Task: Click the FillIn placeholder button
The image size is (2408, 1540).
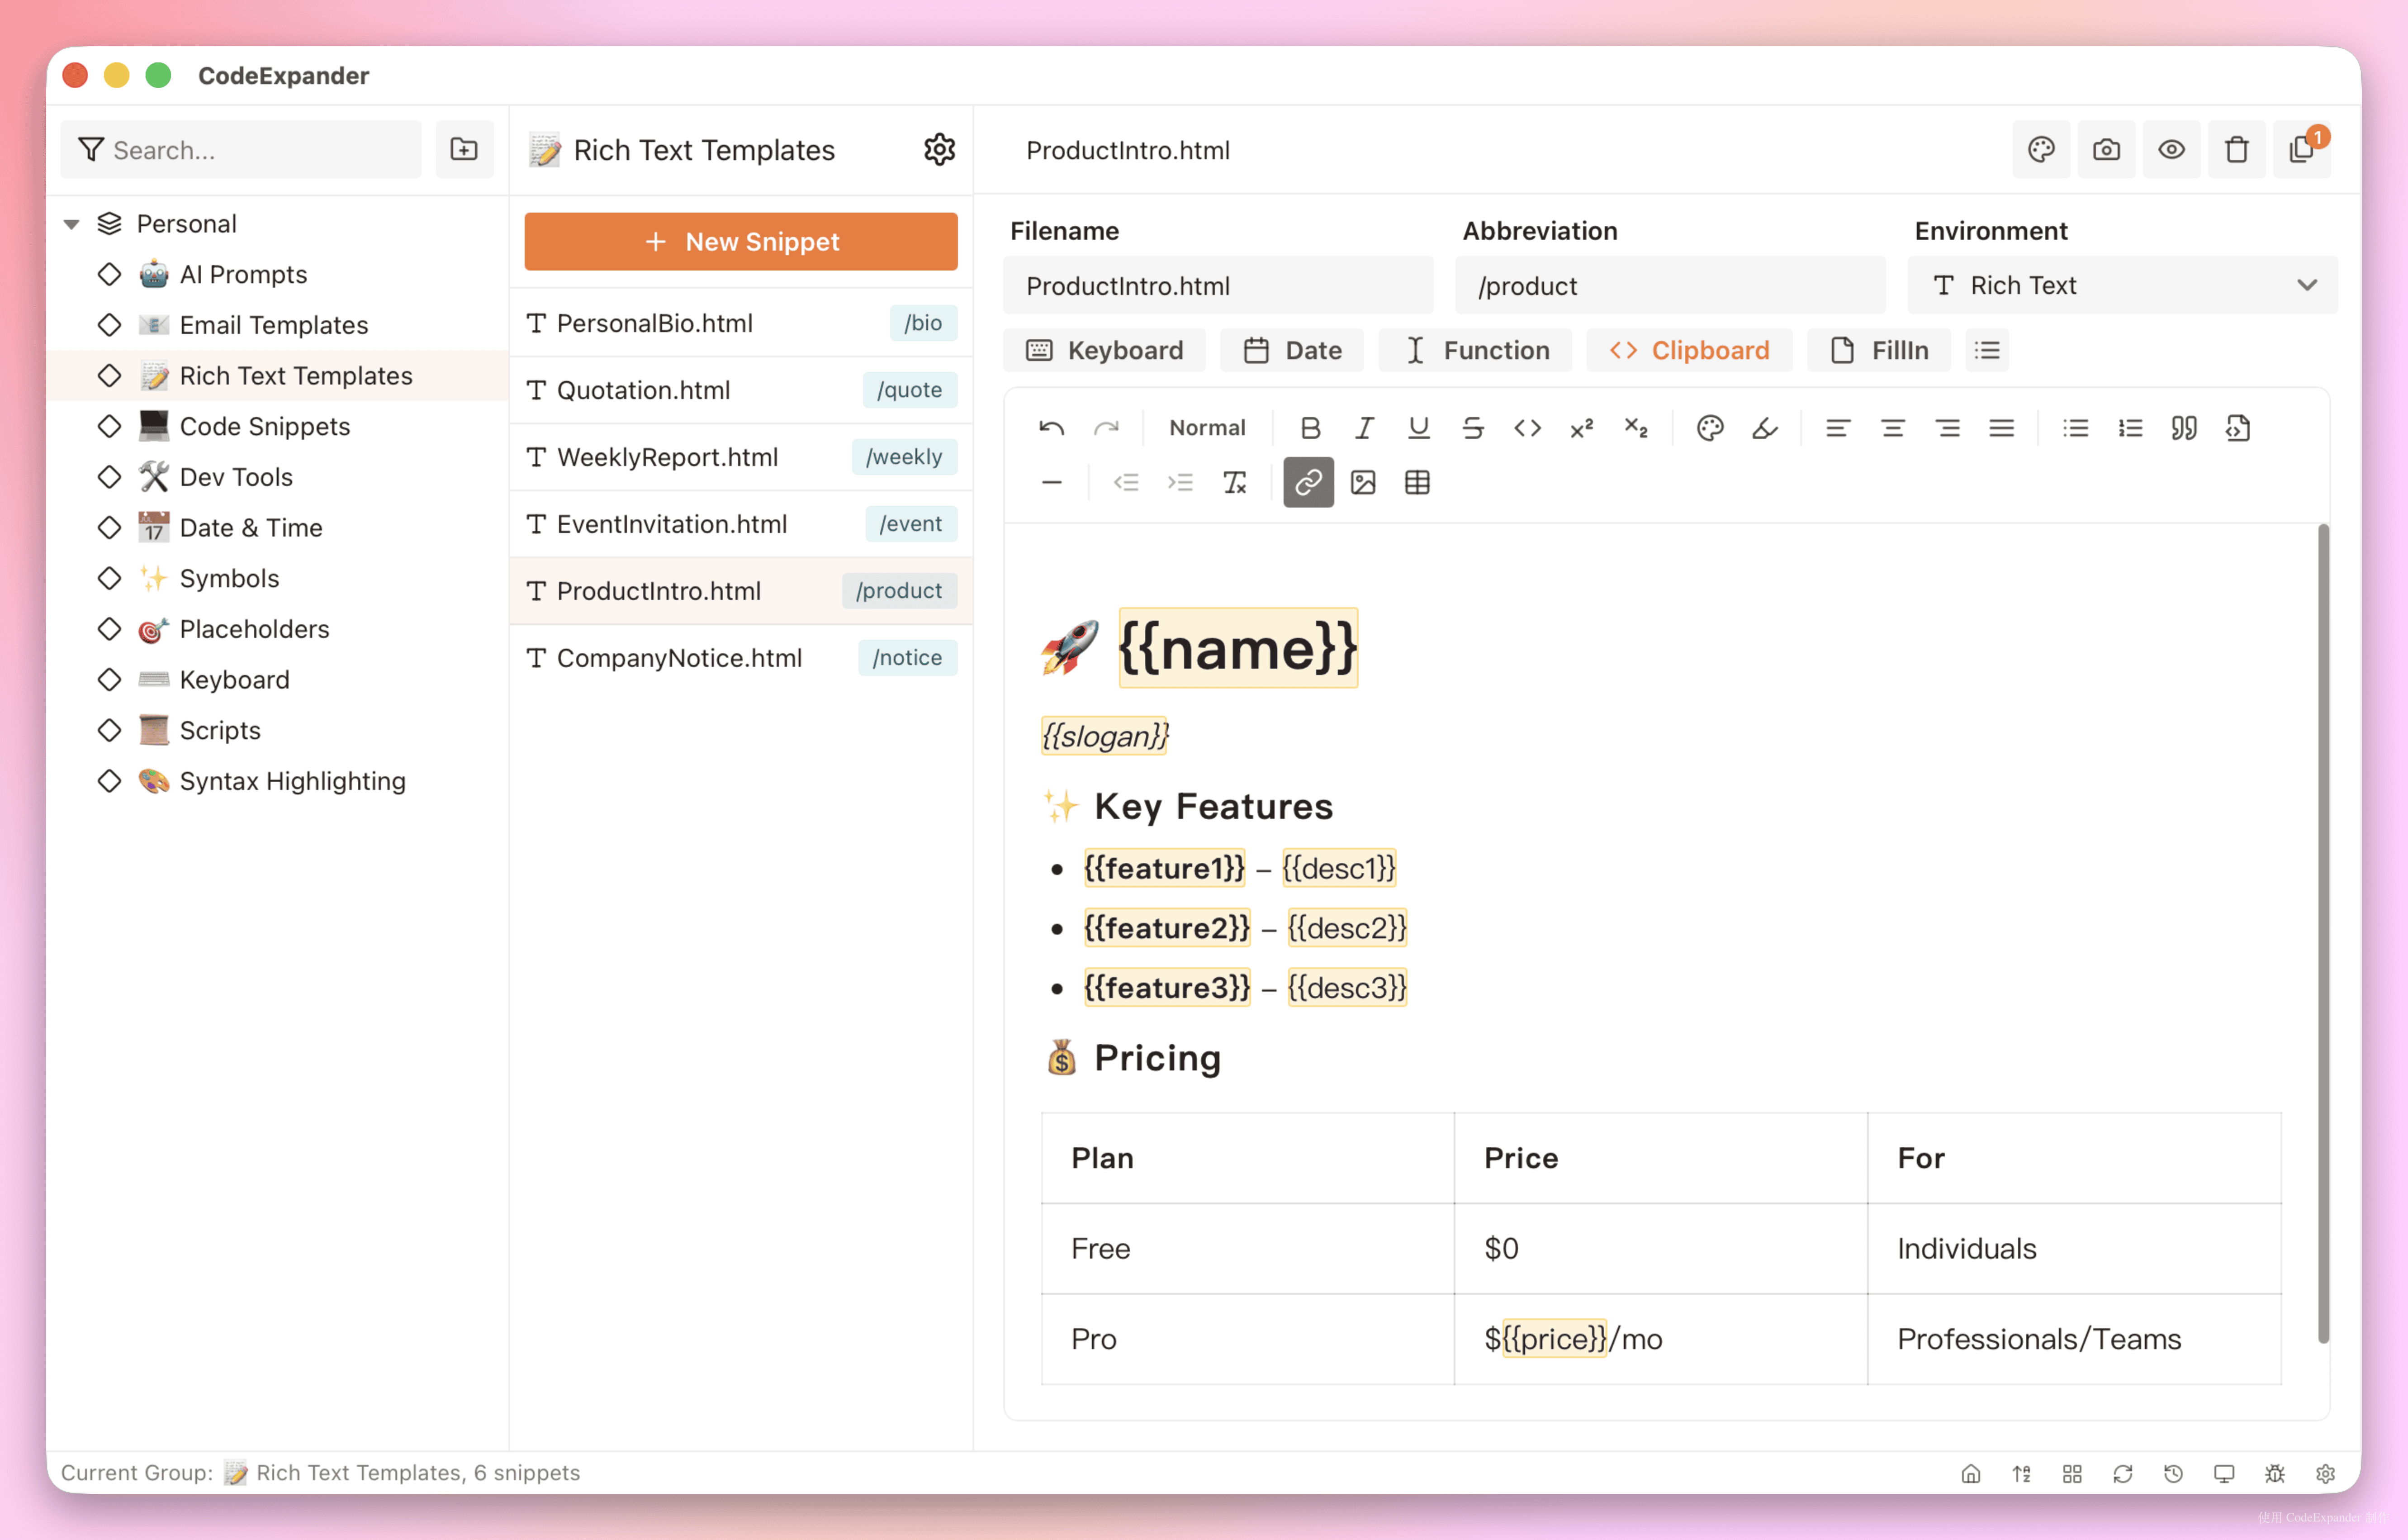Action: tap(1878, 350)
